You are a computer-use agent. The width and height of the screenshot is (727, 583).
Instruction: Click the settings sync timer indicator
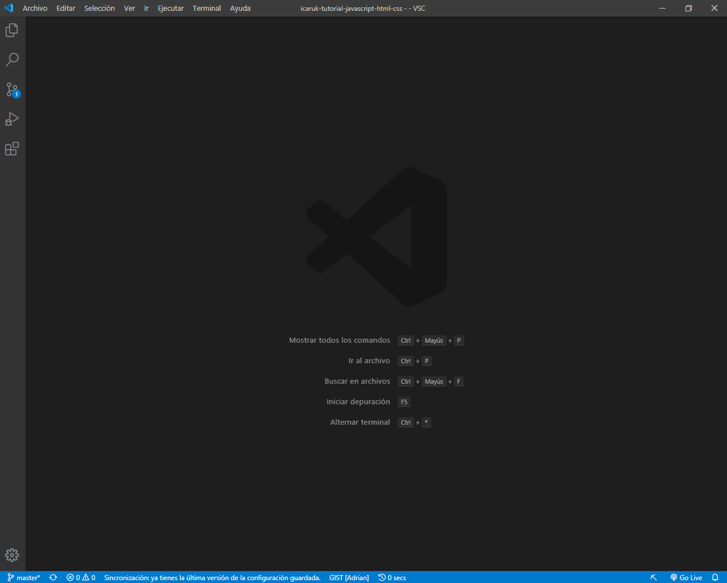pos(391,577)
